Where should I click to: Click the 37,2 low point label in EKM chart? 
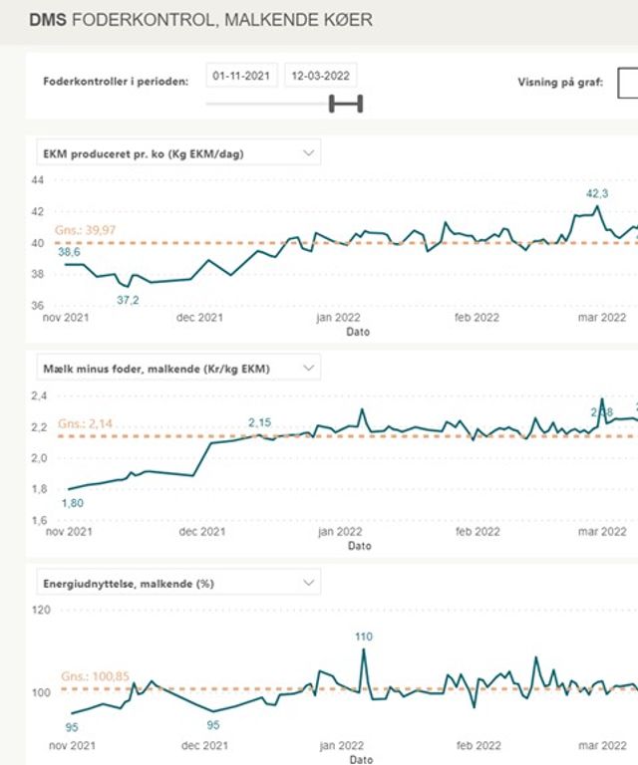(128, 300)
